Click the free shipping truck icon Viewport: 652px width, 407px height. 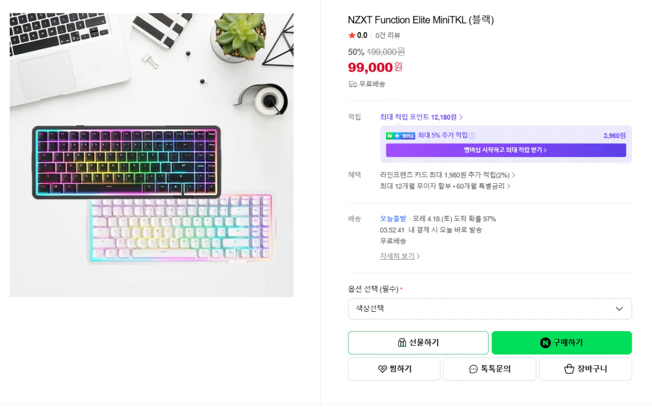coord(352,84)
